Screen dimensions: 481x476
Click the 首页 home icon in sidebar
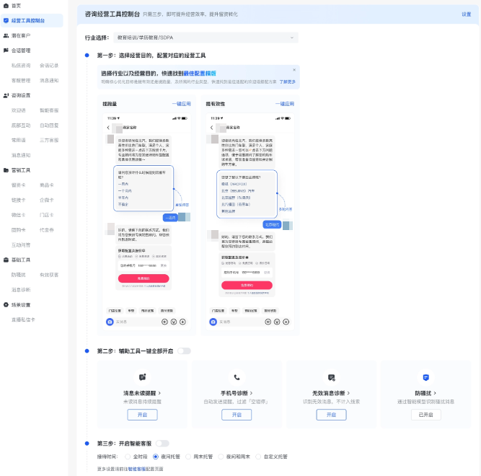pyautogui.click(x=6, y=6)
